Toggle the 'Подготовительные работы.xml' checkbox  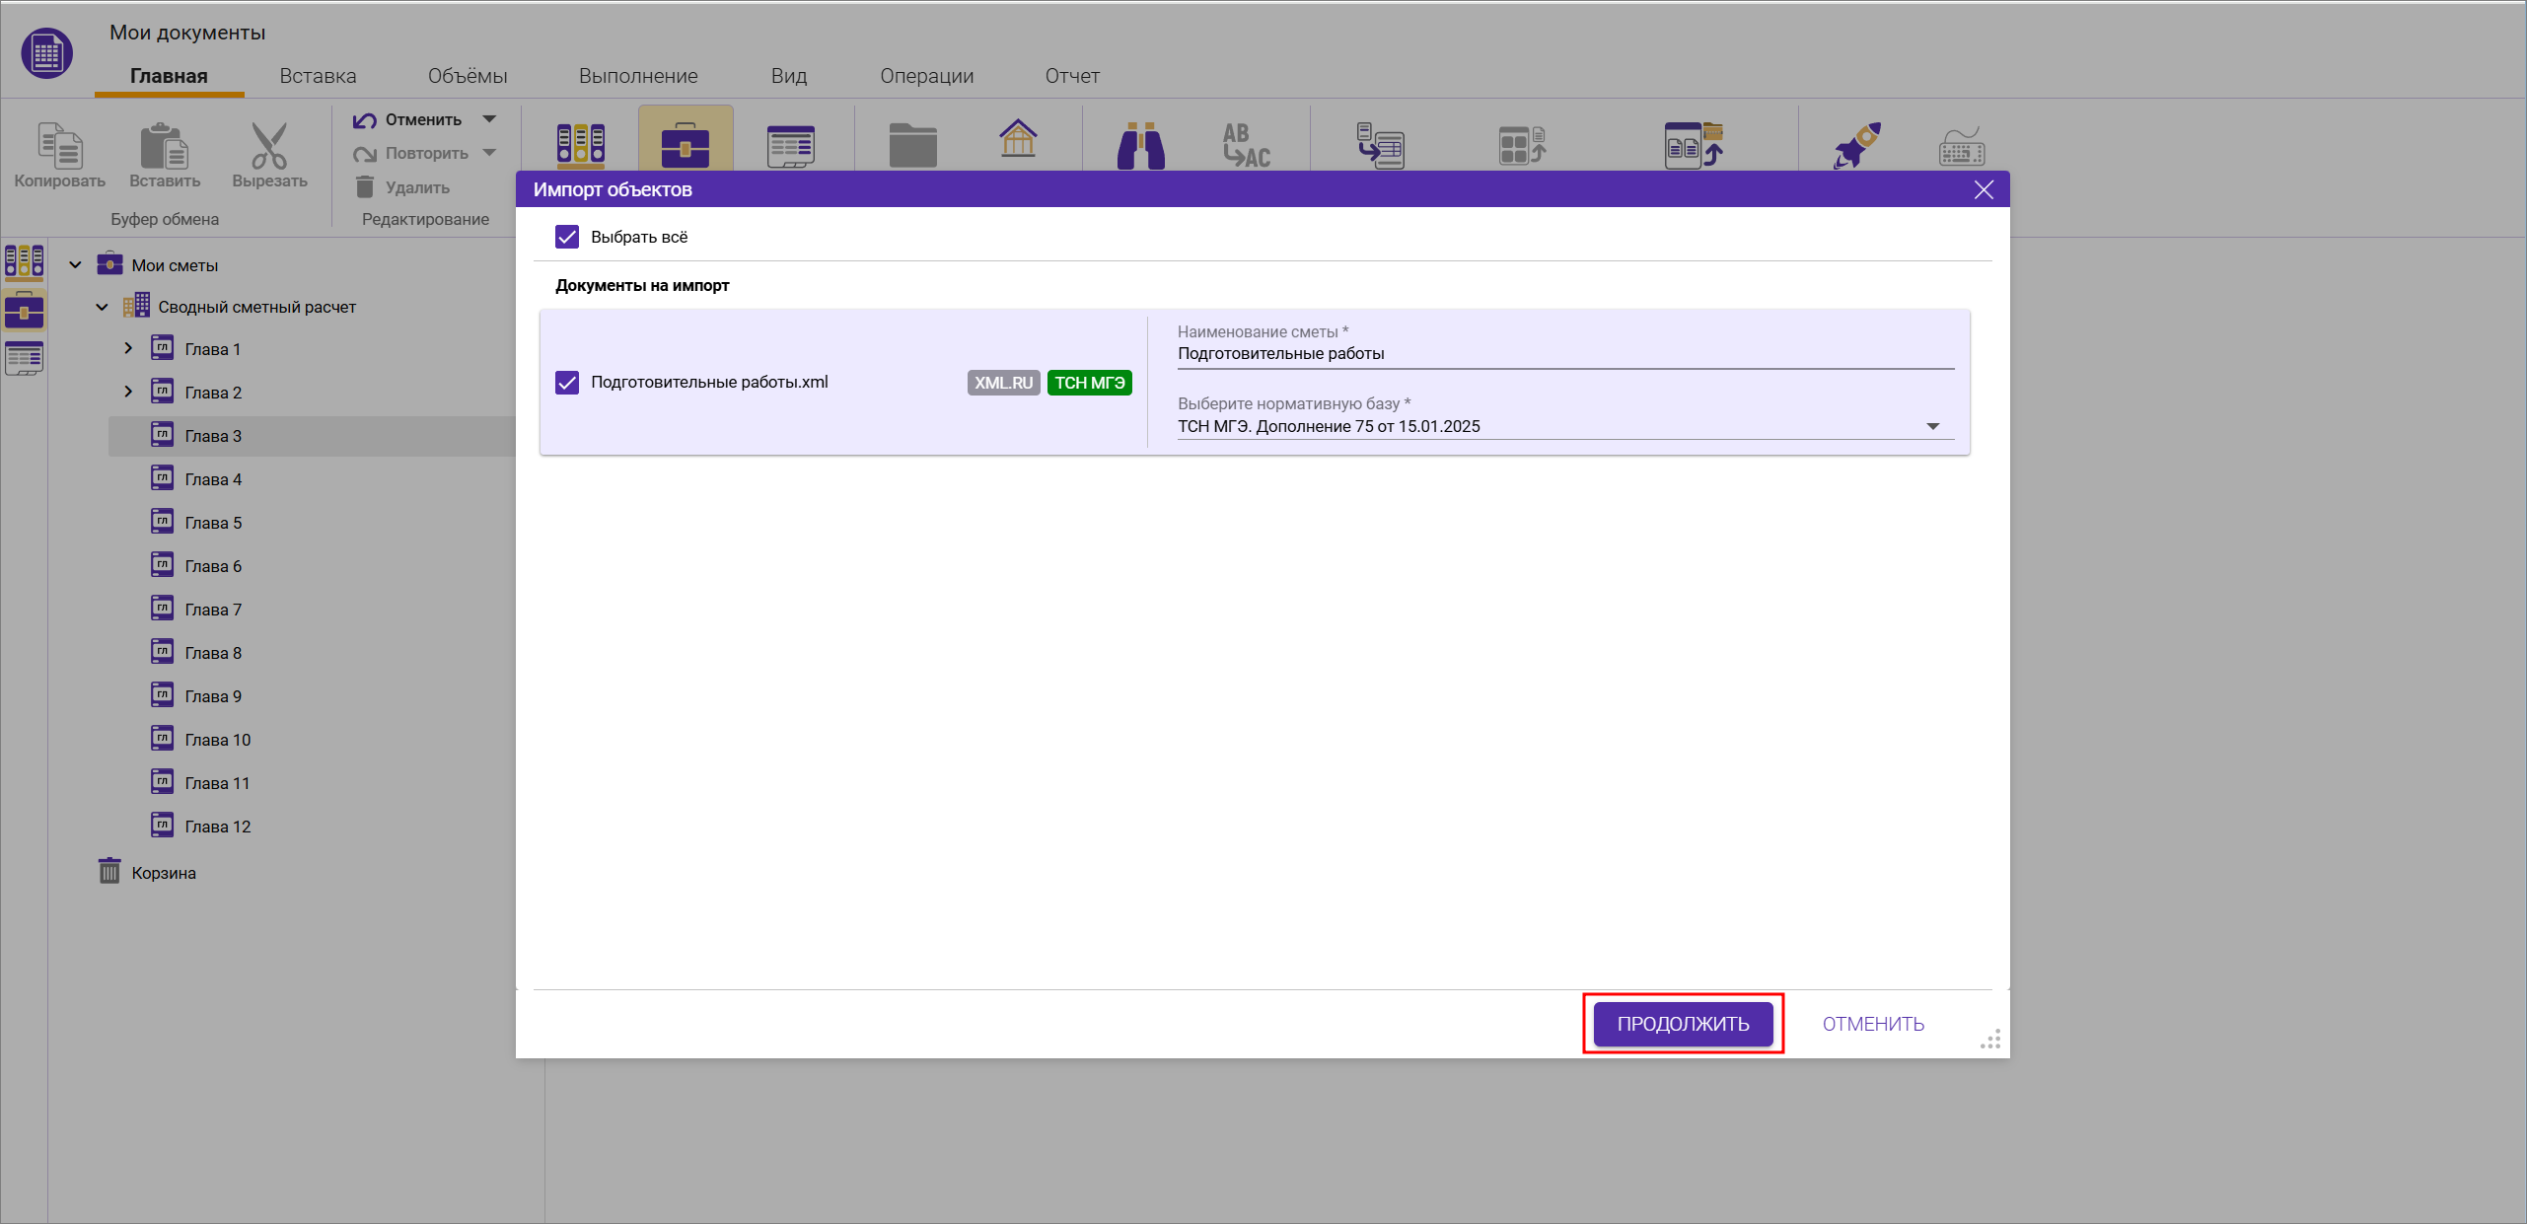coord(567,383)
